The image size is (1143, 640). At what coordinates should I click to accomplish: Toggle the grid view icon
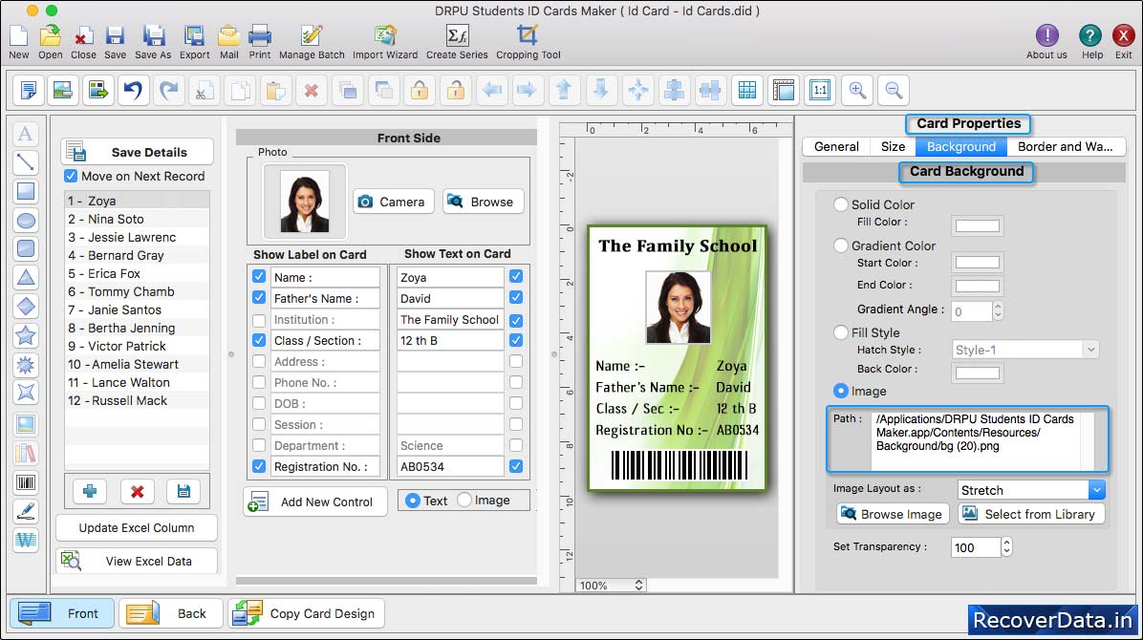click(x=747, y=91)
